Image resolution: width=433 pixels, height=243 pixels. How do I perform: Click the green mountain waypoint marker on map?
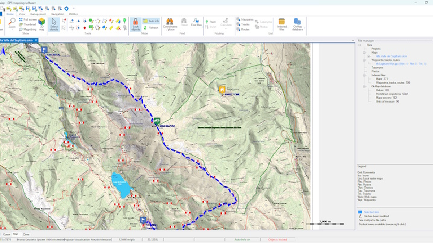point(157,121)
